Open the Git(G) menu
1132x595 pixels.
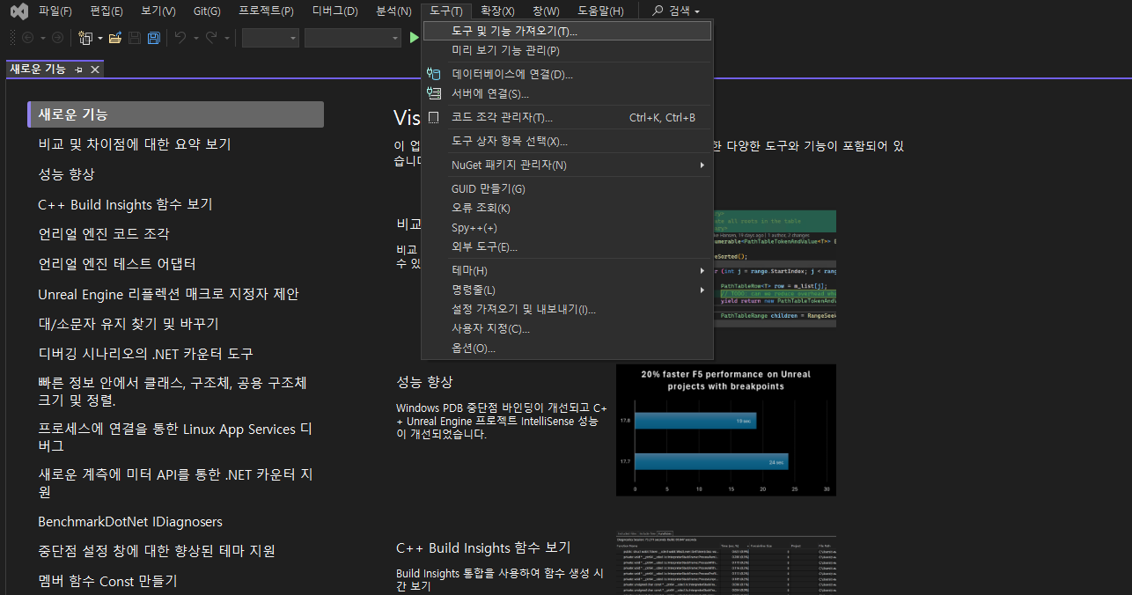[207, 11]
